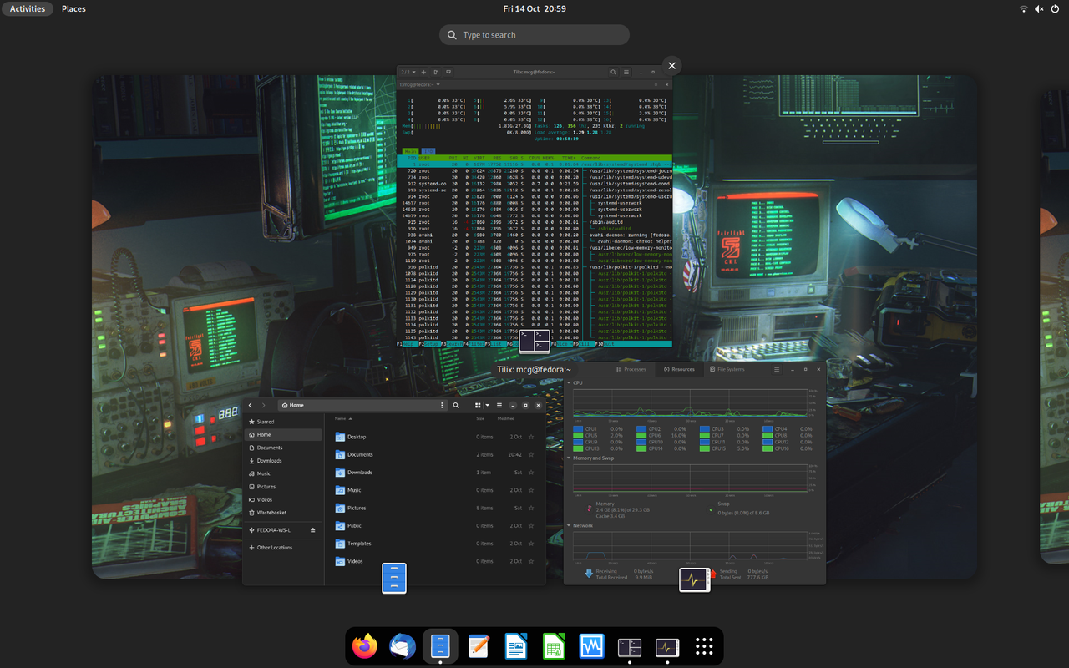Switch Files to a different view mode

point(478,405)
